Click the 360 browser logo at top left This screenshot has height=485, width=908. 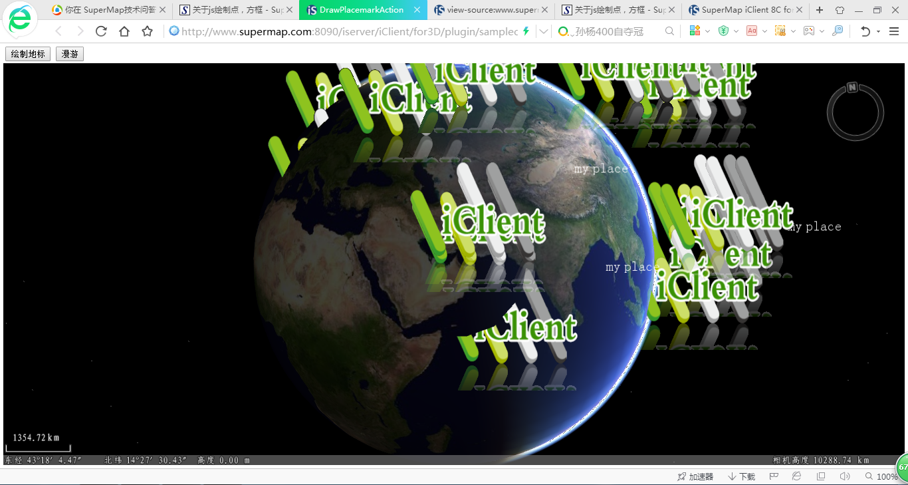coord(21,19)
